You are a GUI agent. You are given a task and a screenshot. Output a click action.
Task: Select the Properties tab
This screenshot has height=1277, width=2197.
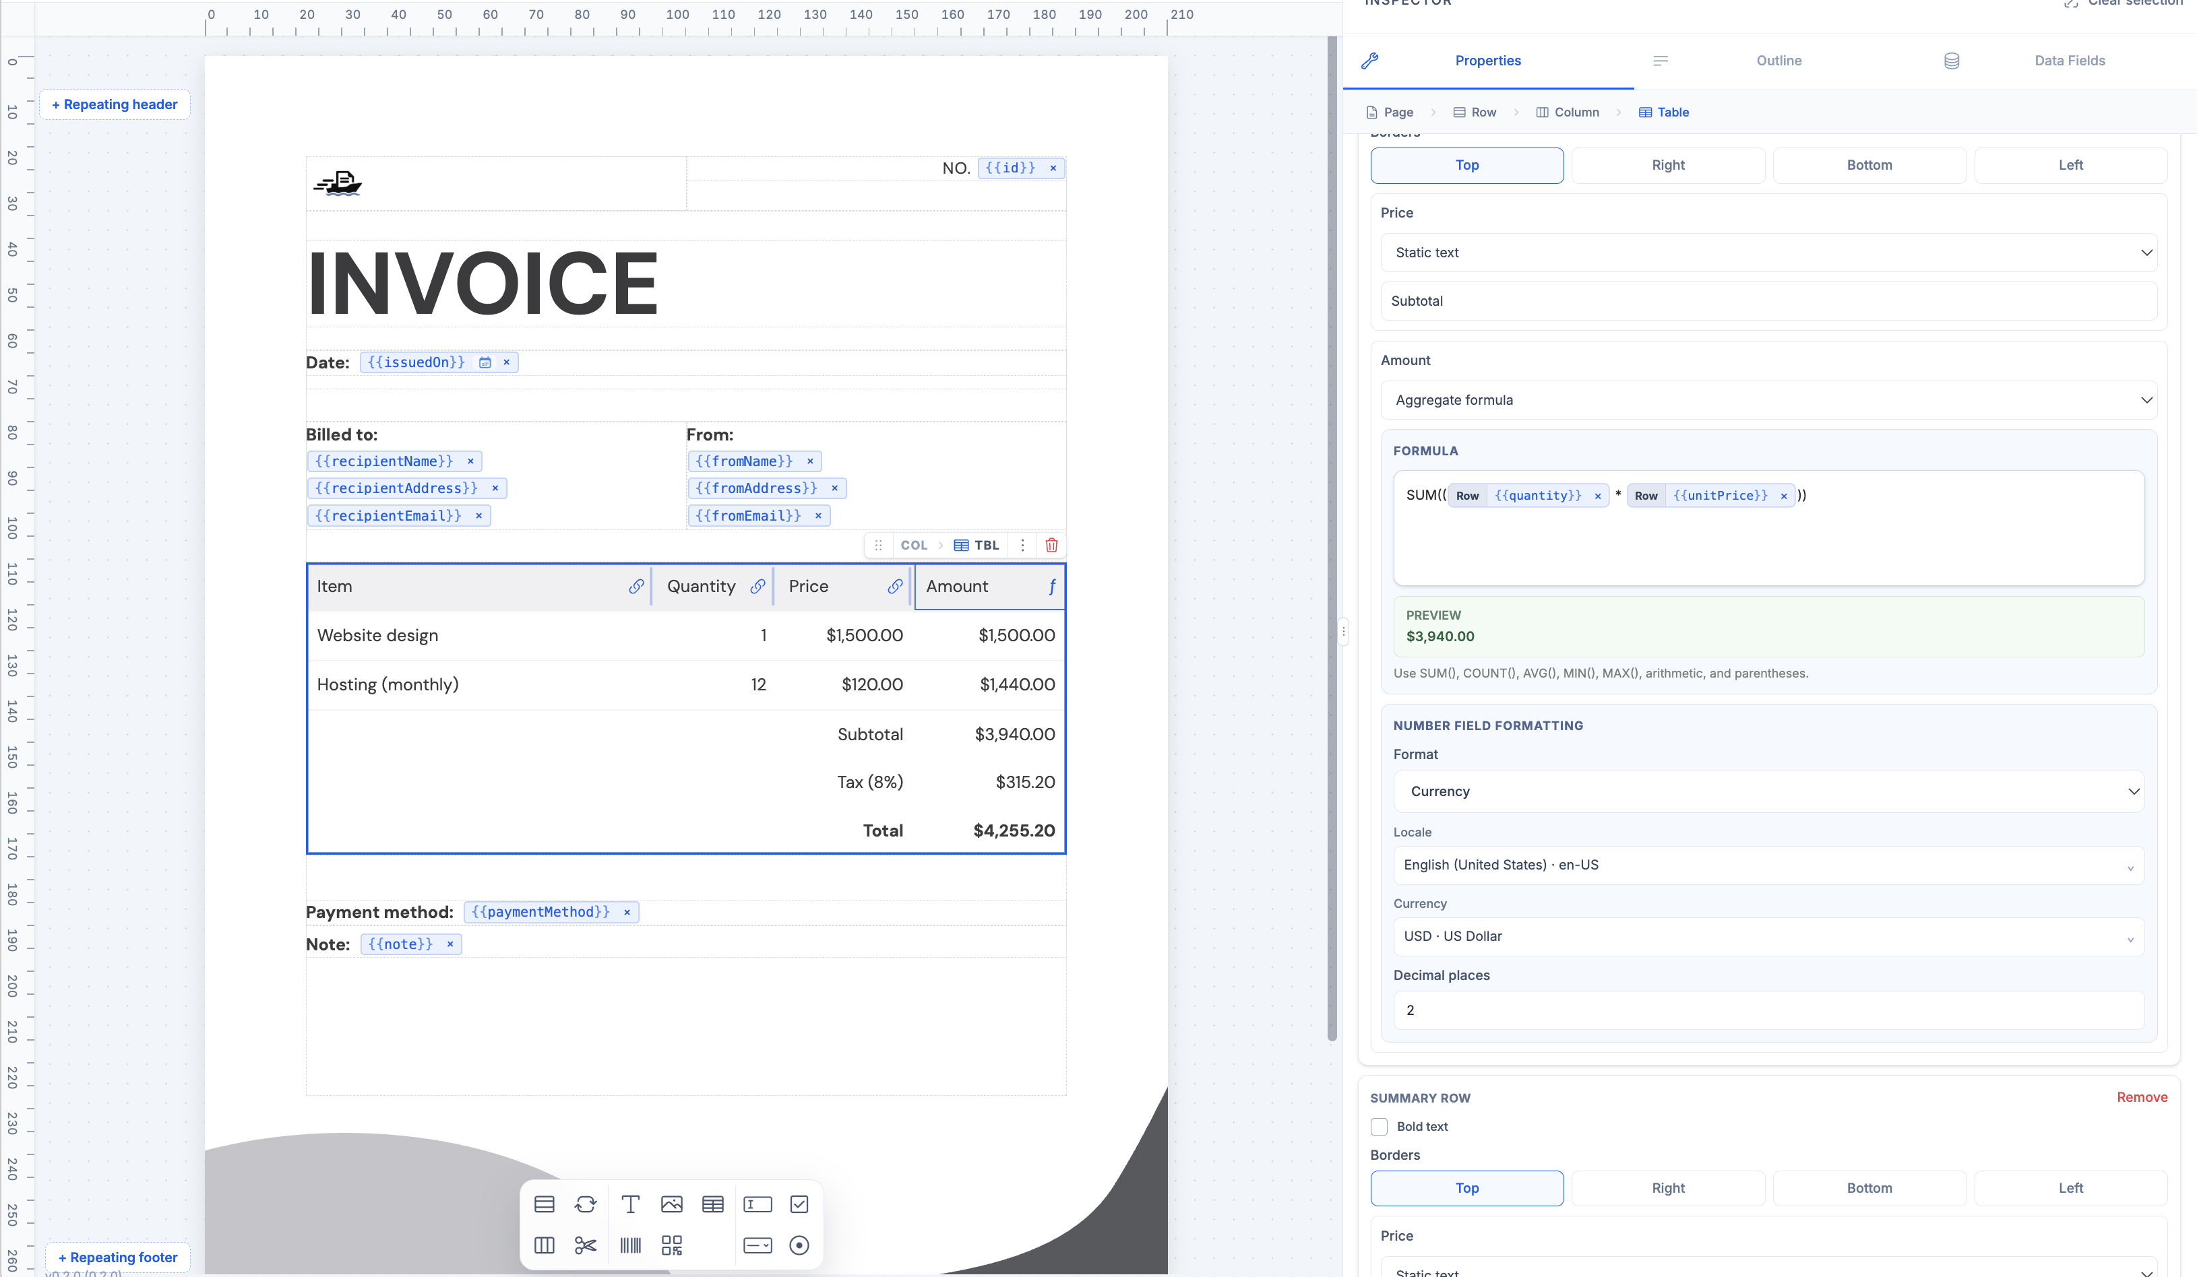(1487, 60)
